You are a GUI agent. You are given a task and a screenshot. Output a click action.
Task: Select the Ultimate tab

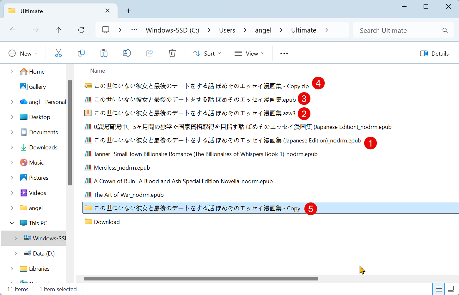pyautogui.click(x=60, y=11)
